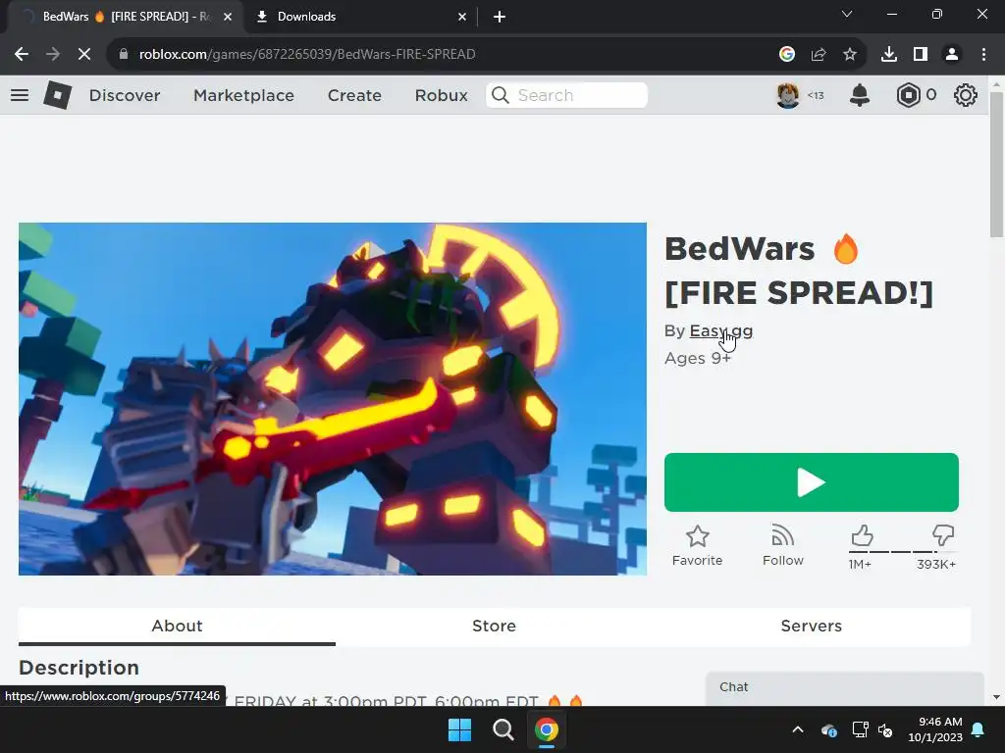Open the Store tab
This screenshot has width=1005, height=753.
tap(495, 626)
